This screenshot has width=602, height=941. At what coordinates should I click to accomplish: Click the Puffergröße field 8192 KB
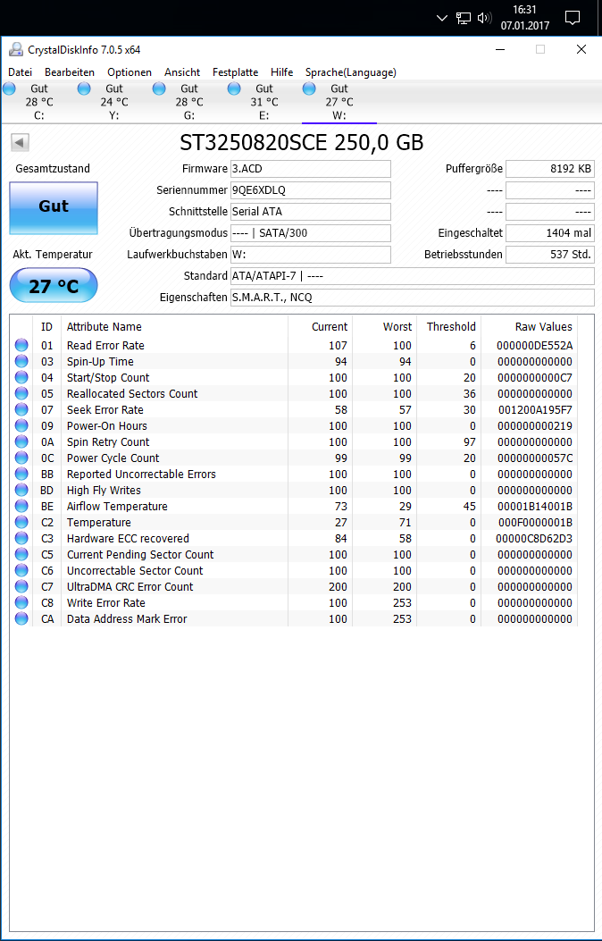pos(550,169)
